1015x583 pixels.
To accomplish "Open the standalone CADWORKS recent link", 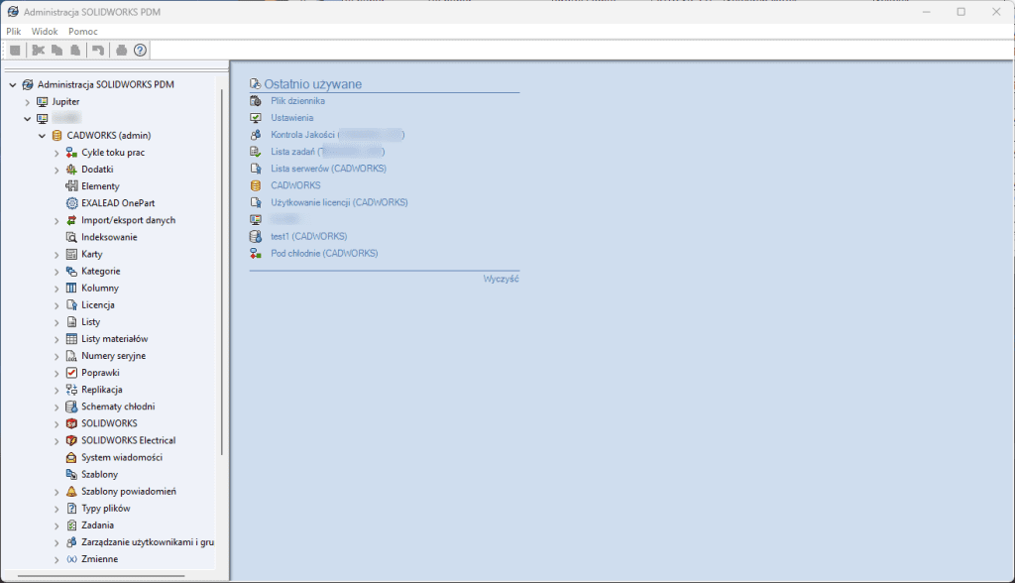I will pos(295,185).
